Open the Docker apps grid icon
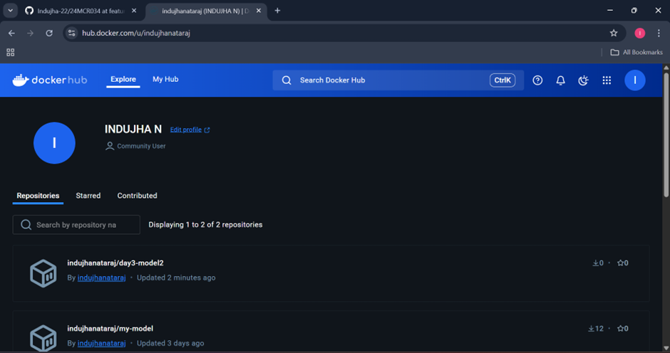The height and width of the screenshot is (353, 670). point(607,80)
